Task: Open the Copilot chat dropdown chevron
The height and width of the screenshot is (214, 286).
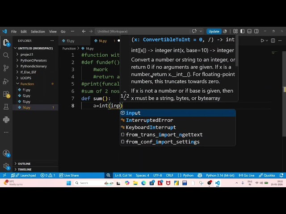Action: point(201,31)
